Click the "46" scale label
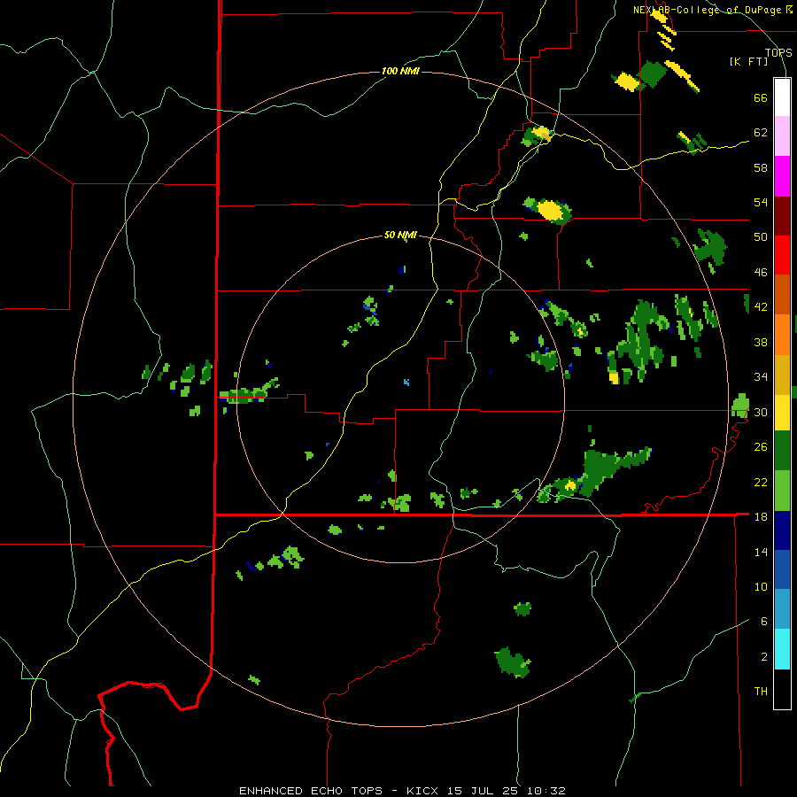 pyautogui.click(x=761, y=273)
